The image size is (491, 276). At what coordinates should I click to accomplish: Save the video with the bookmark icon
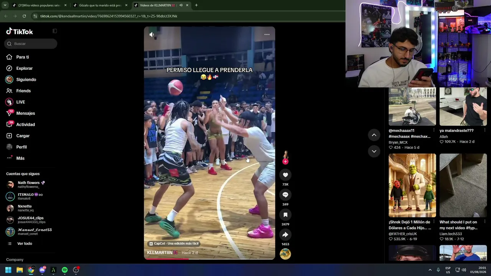coord(285,215)
